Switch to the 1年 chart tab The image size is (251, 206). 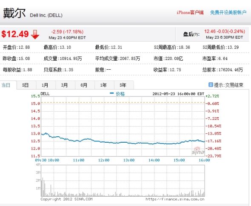(103, 85)
